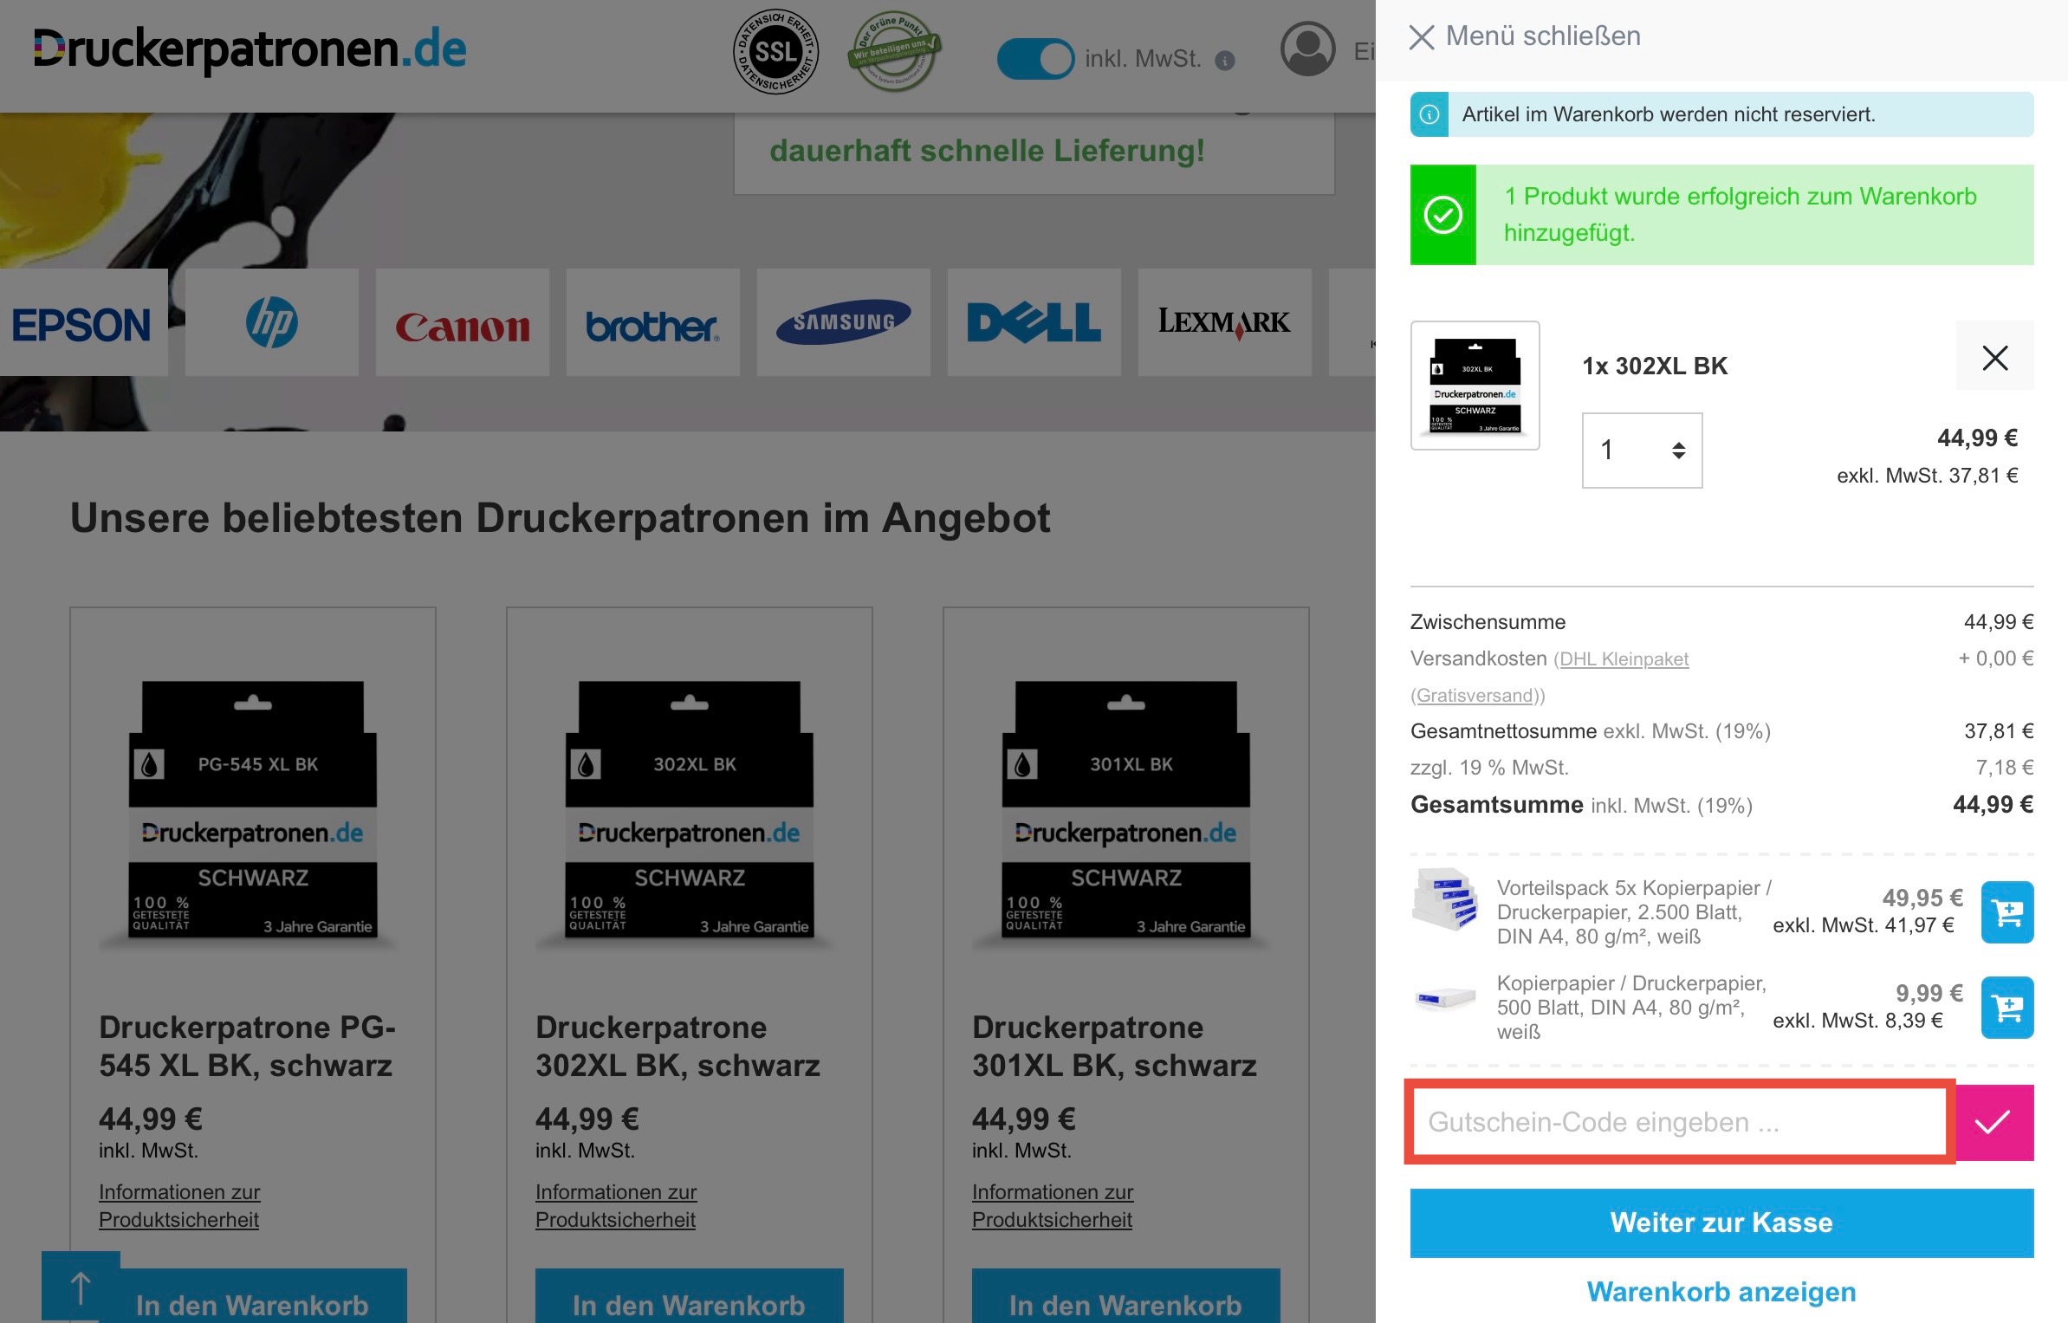Open 302XL BK cart item thumbnail

tap(1475, 386)
